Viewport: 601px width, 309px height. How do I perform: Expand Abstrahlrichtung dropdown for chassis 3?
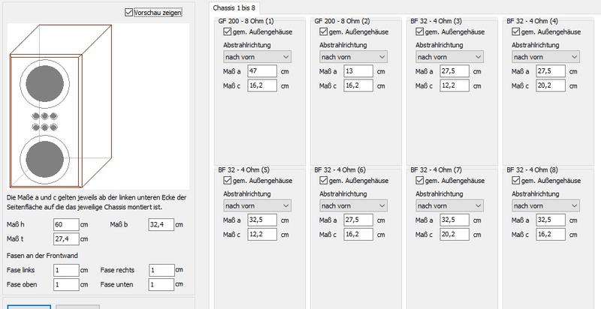point(448,56)
